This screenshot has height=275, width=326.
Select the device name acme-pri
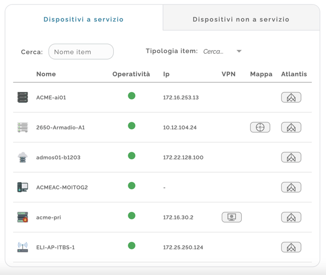pyautogui.click(x=49, y=217)
